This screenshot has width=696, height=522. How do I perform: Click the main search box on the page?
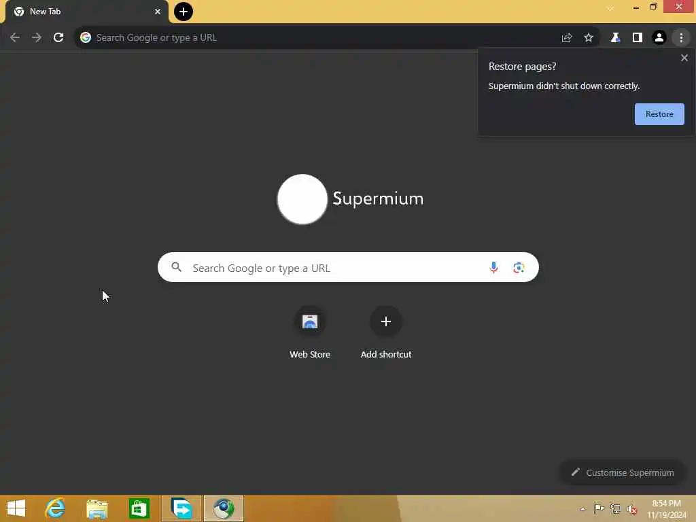click(348, 267)
